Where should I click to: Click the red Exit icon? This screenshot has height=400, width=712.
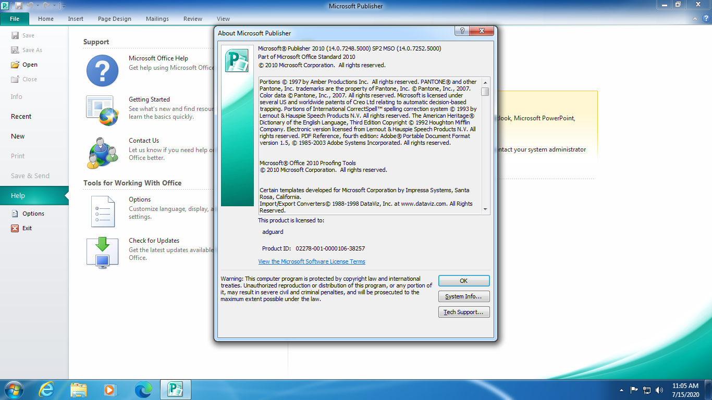pyautogui.click(x=15, y=228)
